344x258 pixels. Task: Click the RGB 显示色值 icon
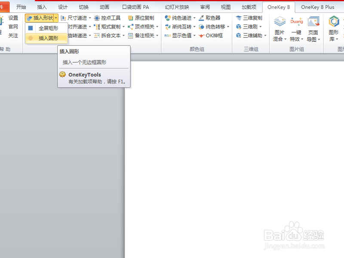[x=168, y=36]
